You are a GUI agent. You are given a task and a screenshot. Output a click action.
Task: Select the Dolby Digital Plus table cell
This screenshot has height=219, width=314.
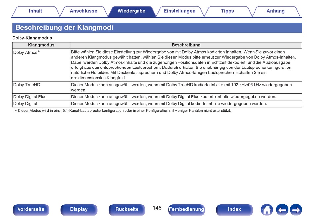[x=41, y=97]
